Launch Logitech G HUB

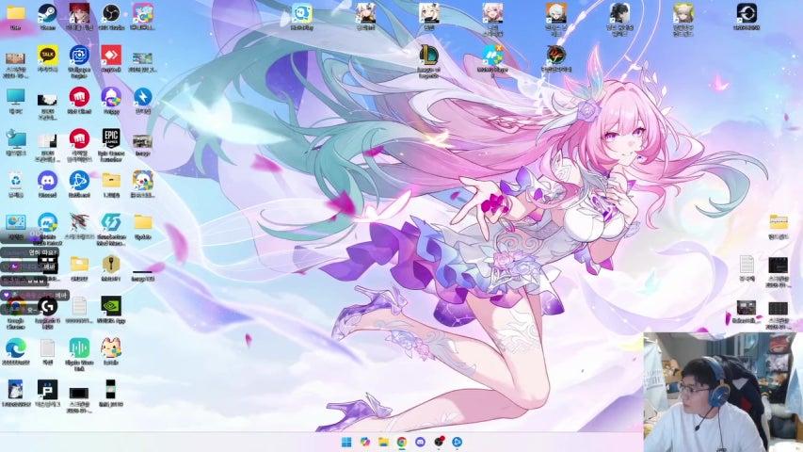point(47,306)
